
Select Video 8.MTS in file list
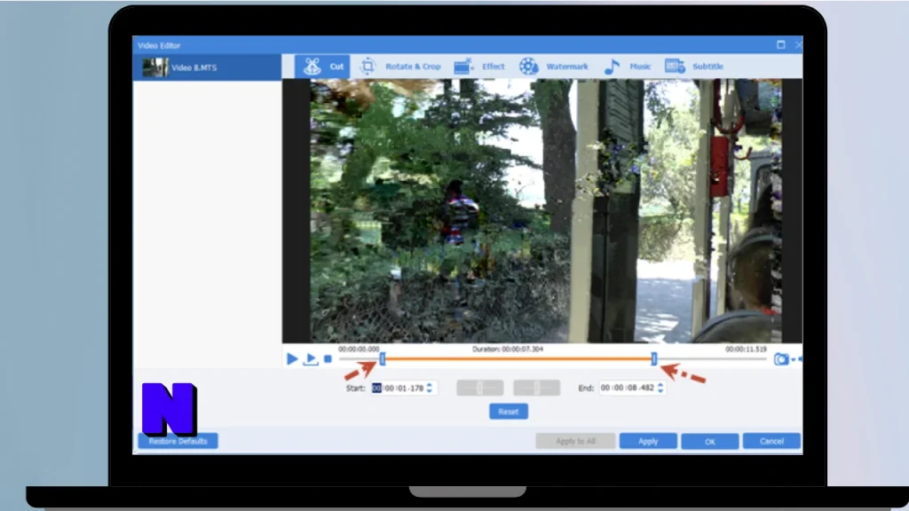click(208, 67)
